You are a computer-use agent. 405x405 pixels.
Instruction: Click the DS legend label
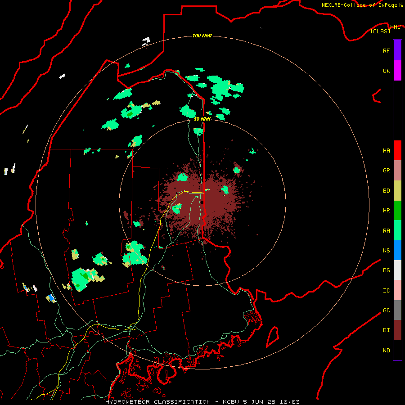[x=386, y=270]
